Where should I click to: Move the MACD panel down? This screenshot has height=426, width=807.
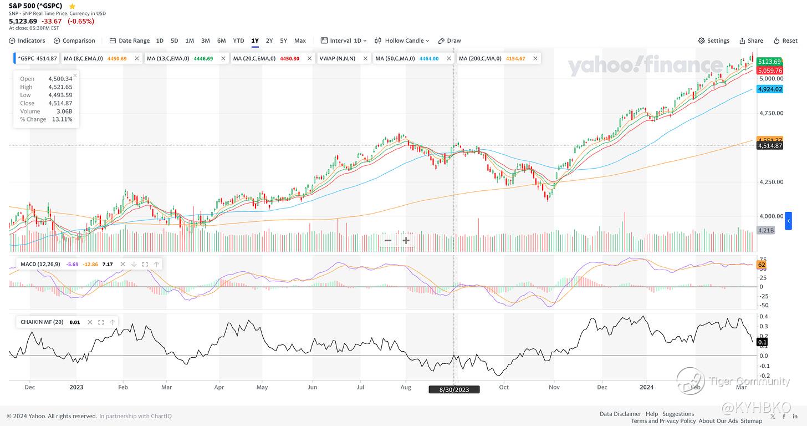click(x=134, y=264)
